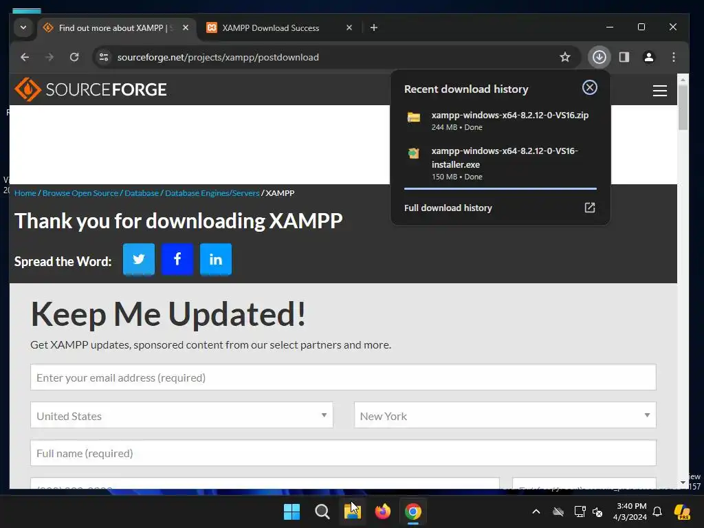Open the New York state dropdown
This screenshot has height=528, width=704.
(505, 415)
